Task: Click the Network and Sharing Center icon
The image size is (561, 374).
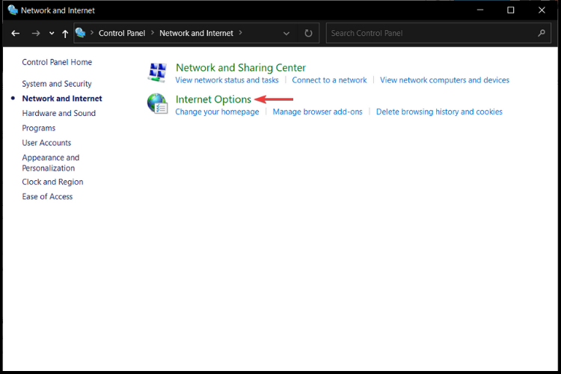Action: point(157,73)
